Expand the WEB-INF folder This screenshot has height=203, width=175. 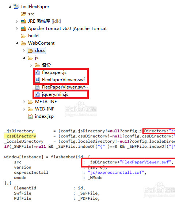pyautogui.click(x=24, y=109)
